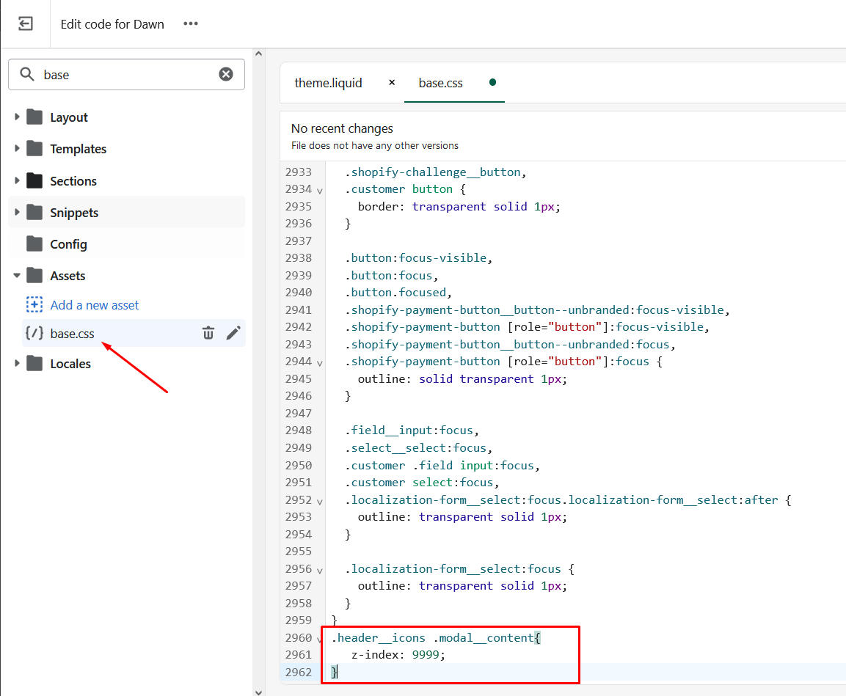Viewport: 846px width, 696px height.
Task: Click '.shopify-challenge__button,' code line
Action: tap(436, 172)
